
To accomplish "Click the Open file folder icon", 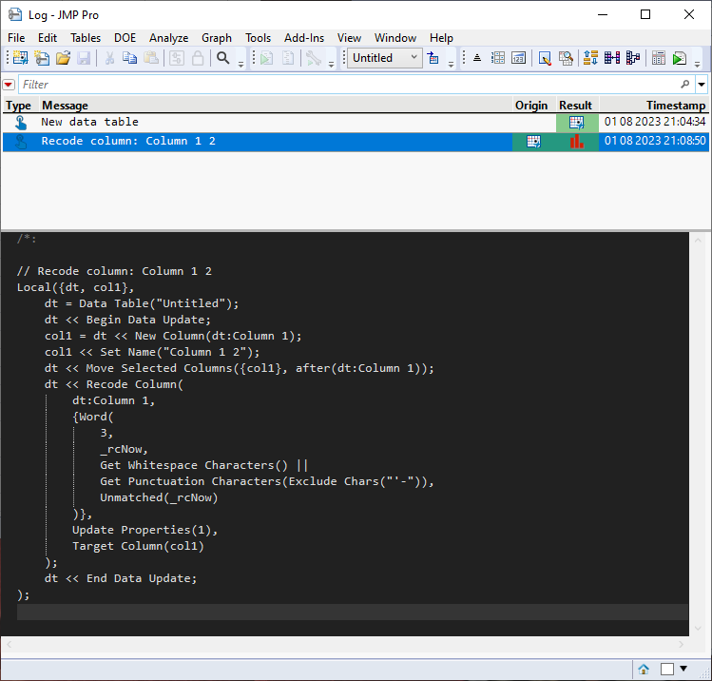I will (x=63, y=58).
